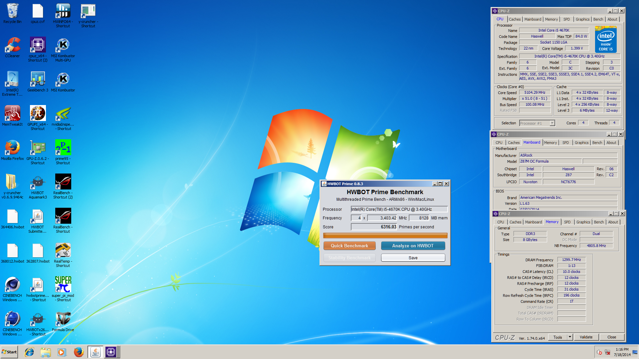
Task: Select SPD tab in Mainboard CPU-Z window
Action: click(565, 143)
